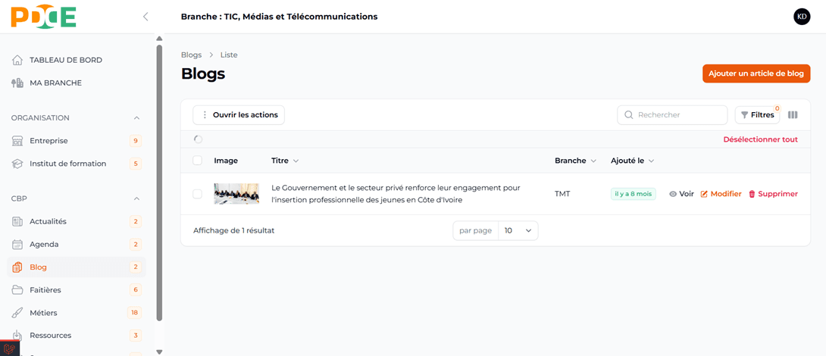Collapse the sidebar with the chevron arrow

145,17
